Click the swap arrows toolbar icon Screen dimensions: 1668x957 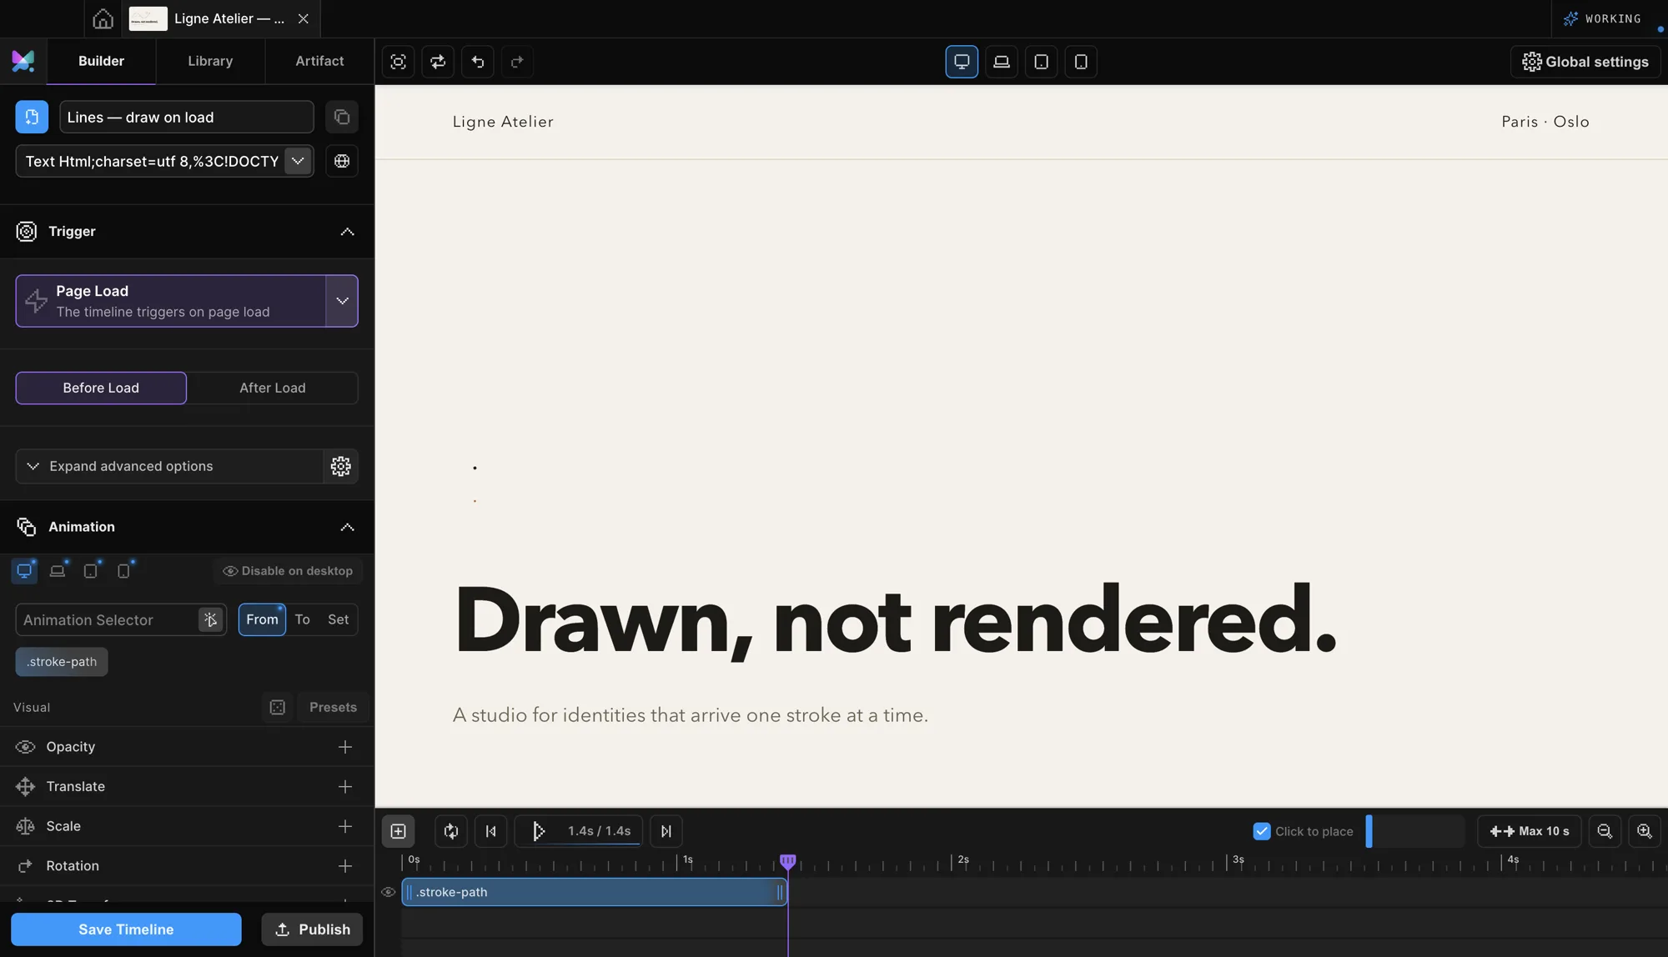pyautogui.click(x=438, y=62)
